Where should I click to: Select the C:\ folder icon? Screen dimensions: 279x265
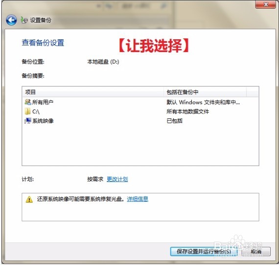click(27, 111)
